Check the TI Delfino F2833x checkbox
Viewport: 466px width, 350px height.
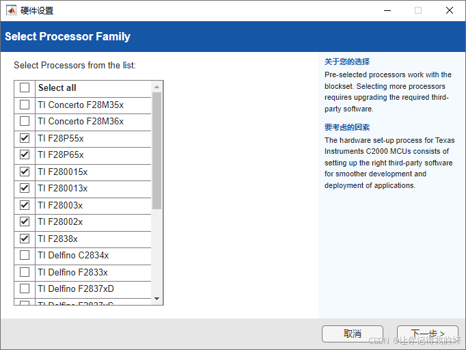(25, 272)
